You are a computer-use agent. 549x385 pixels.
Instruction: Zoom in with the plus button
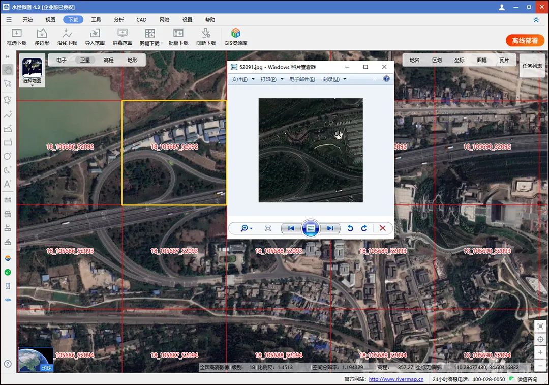[540, 352]
